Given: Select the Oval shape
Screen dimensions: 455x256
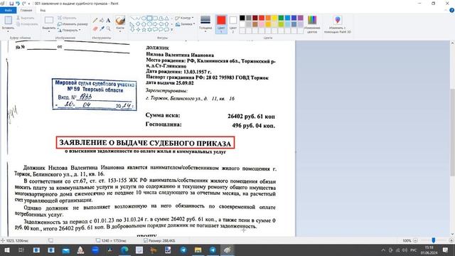Looking at the screenshot, I should pyautogui.click(x=144, y=18).
